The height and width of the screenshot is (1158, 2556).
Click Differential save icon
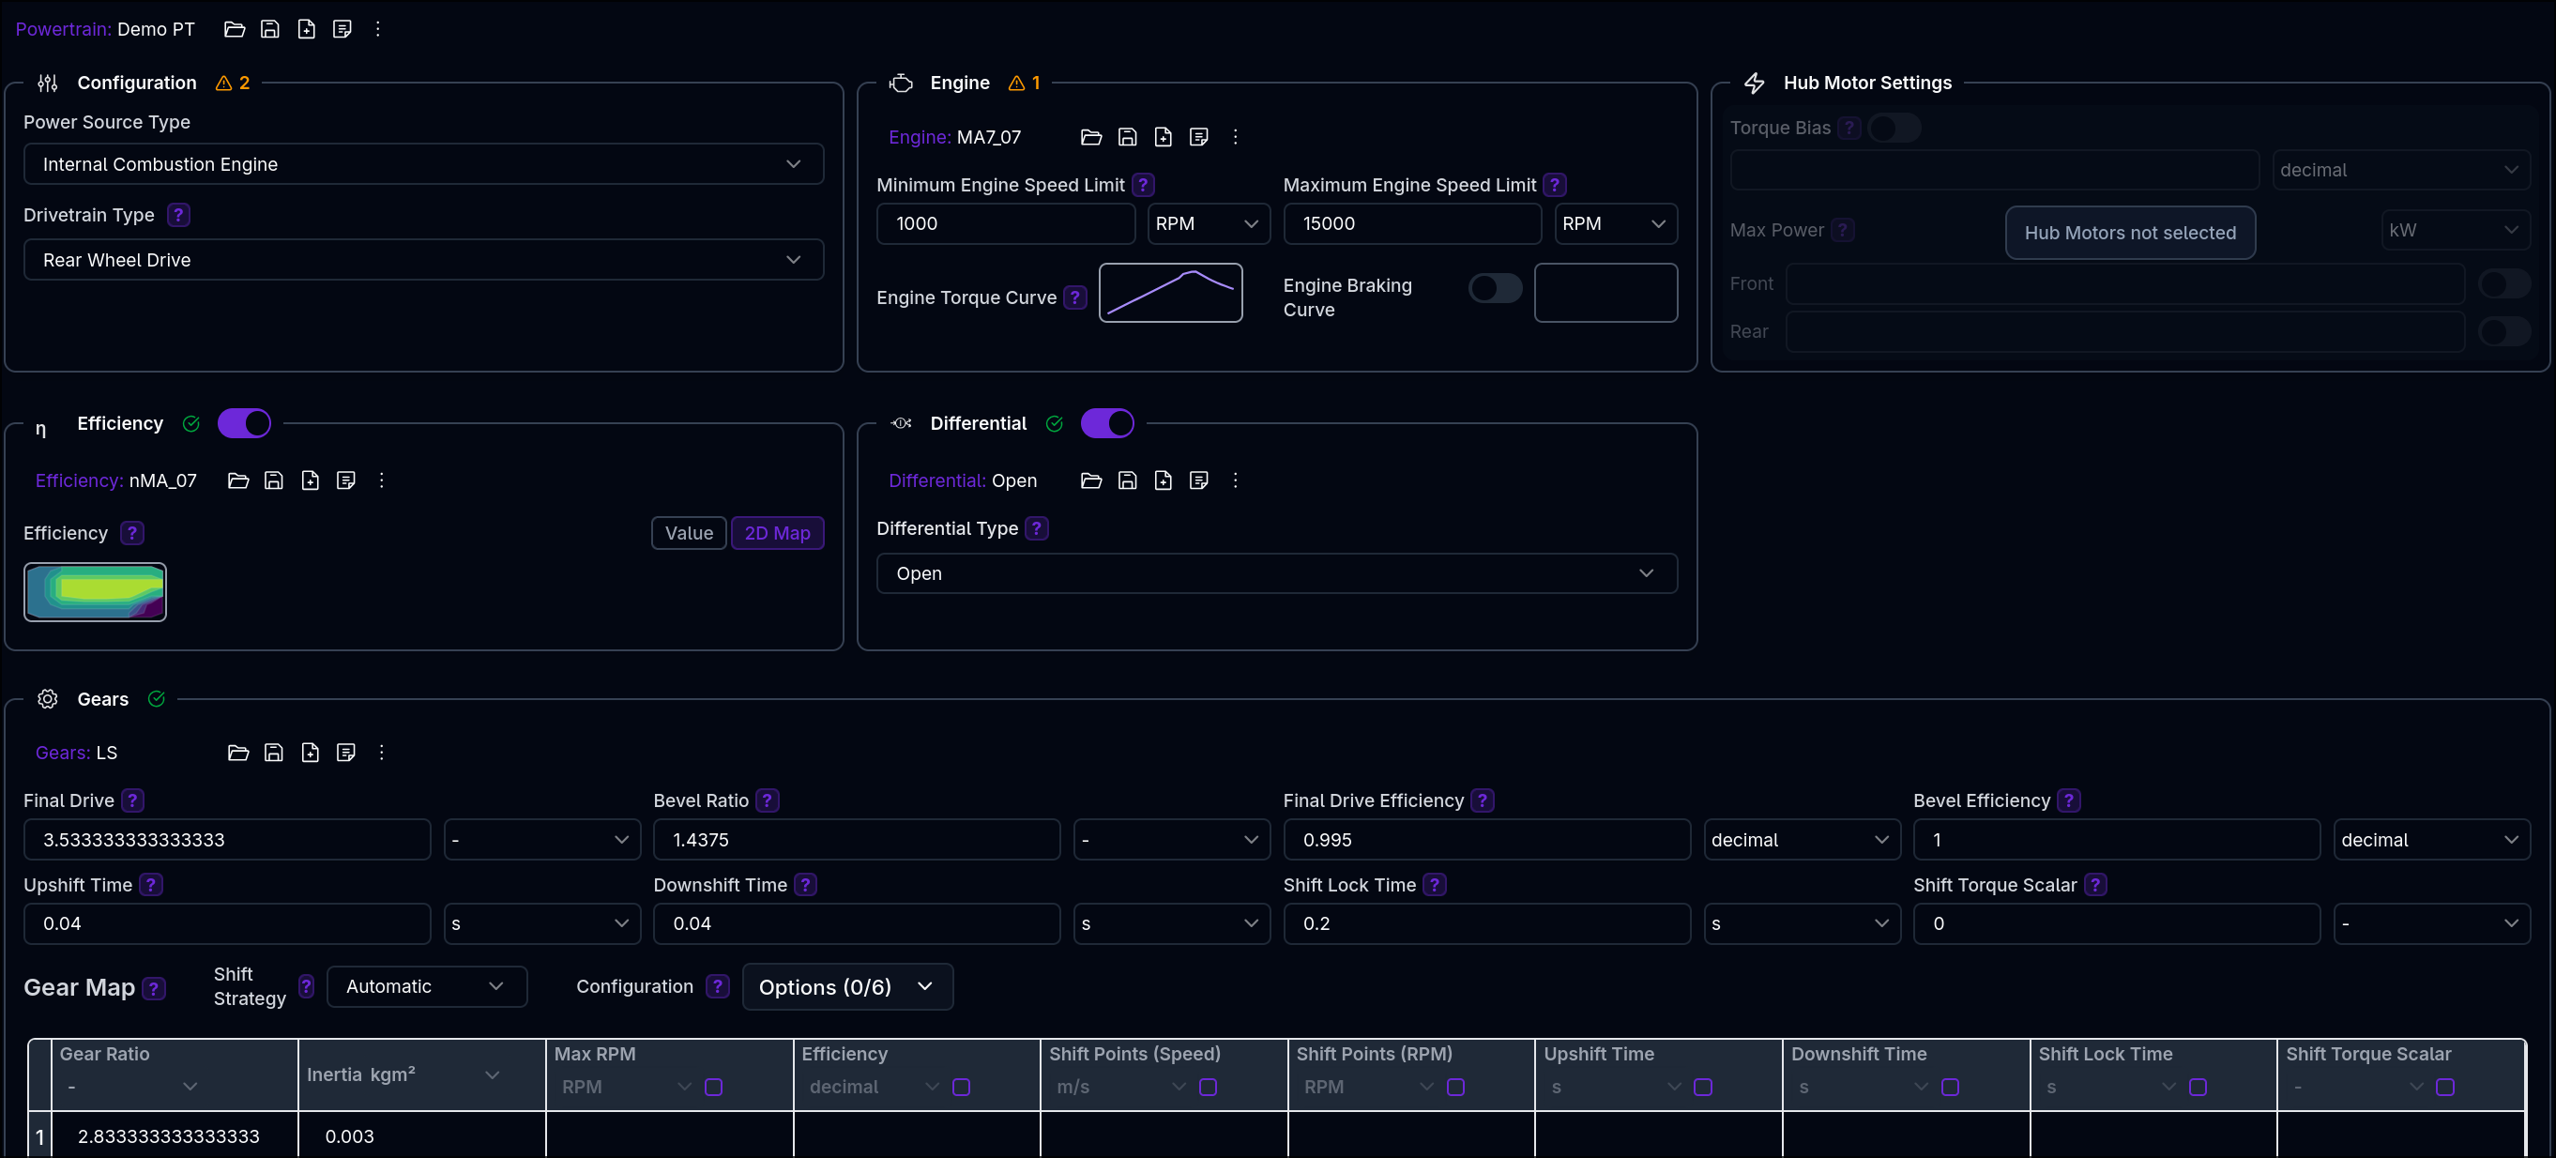(x=1127, y=480)
